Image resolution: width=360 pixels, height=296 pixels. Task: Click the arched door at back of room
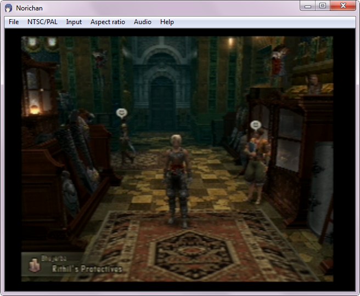162,101
